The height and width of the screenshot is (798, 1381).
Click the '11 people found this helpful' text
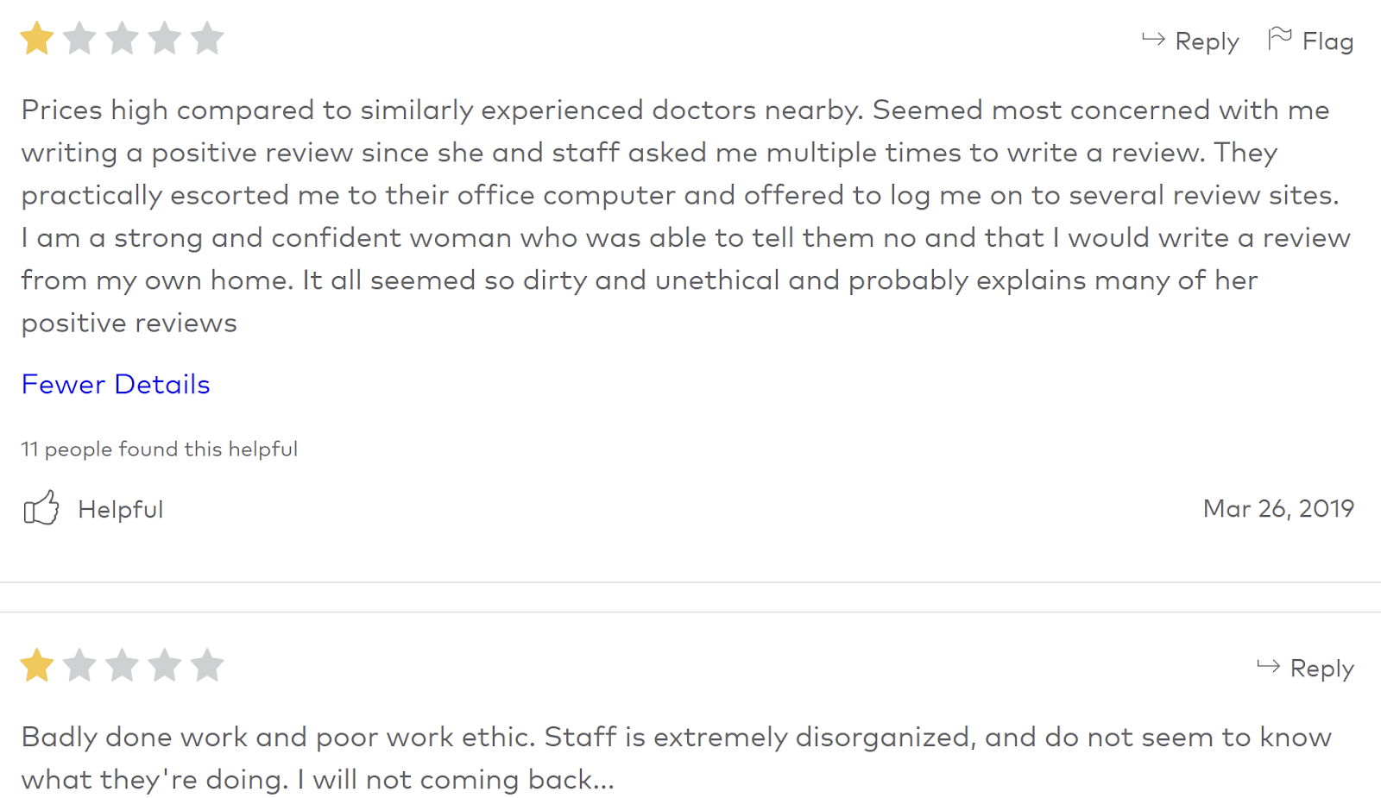tap(160, 449)
